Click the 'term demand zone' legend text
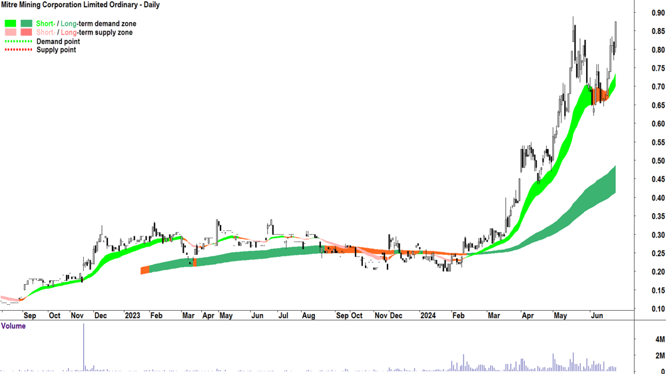The height and width of the screenshot is (374, 666). (107, 24)
